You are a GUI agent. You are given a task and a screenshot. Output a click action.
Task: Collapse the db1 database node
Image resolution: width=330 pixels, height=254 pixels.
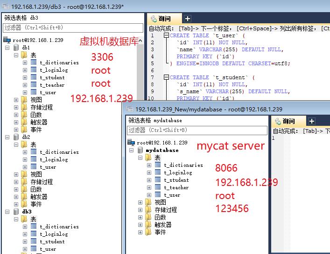pos(7,48)
